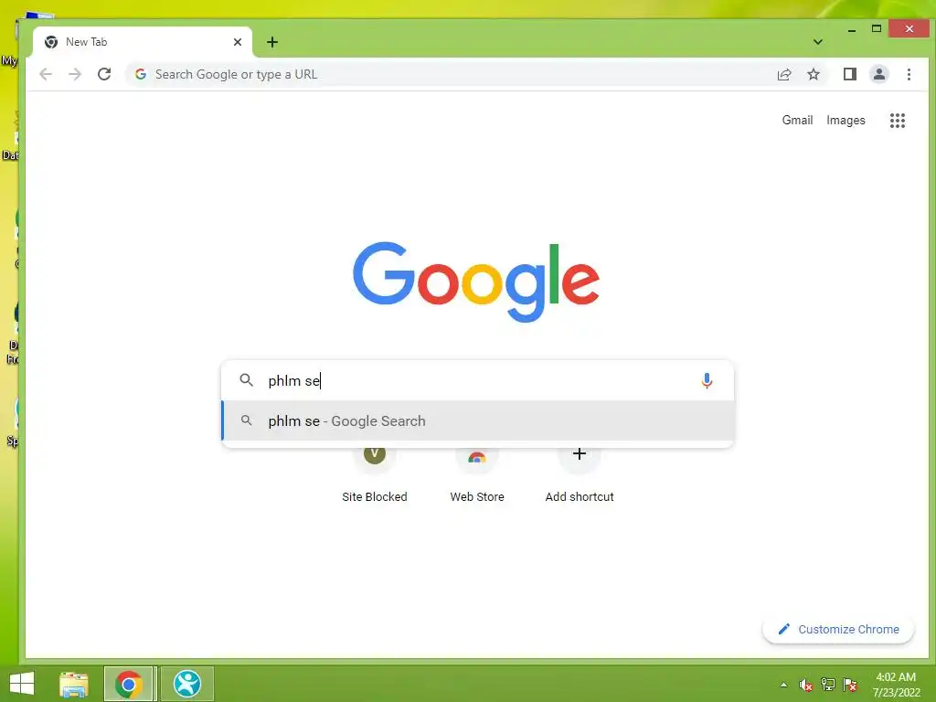Open the Google apps grid
The height and width of the screenshot is (702, 936).
898,121
